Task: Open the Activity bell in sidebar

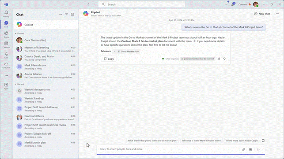Action: [6, 14]
